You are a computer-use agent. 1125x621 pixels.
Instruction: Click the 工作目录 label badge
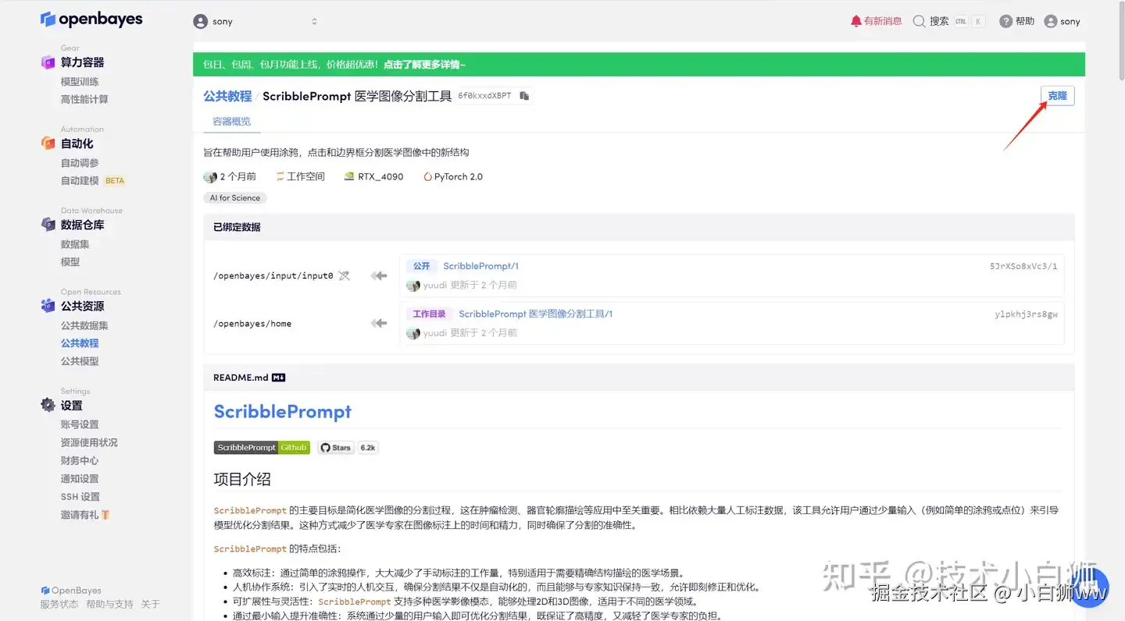coord(429,314)
